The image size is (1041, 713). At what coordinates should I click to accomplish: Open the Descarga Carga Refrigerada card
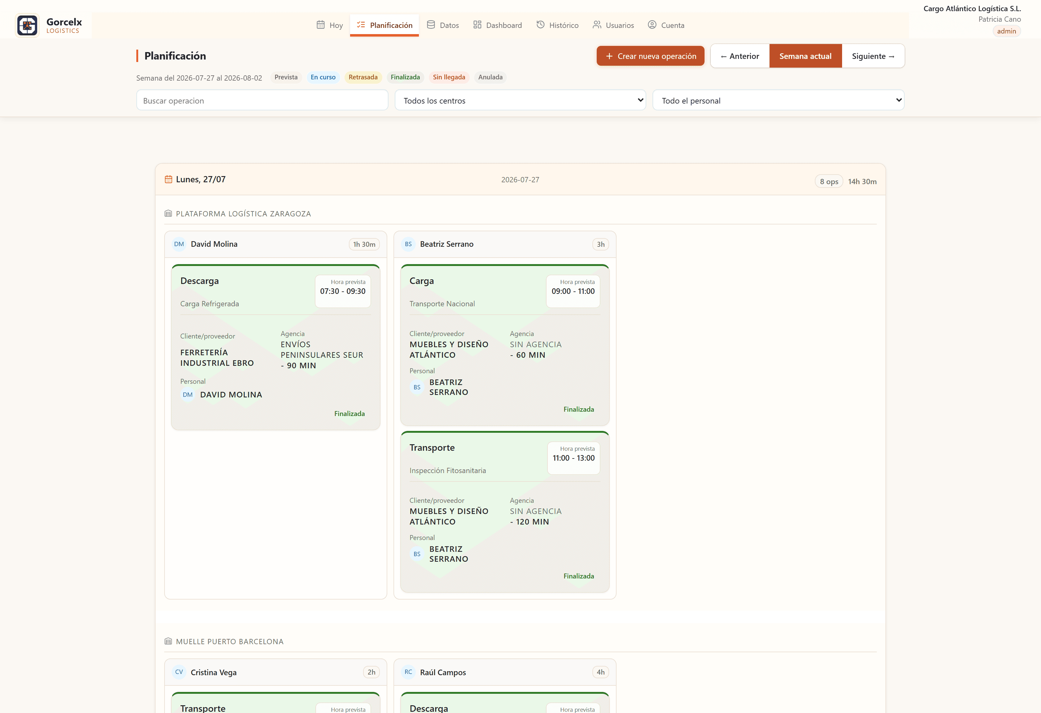pos(275,347)
